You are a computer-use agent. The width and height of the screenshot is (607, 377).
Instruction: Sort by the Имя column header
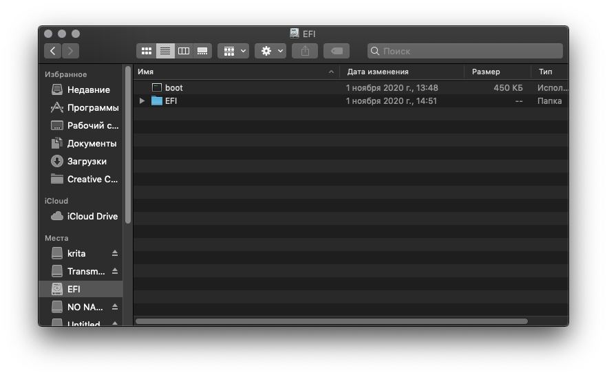[x=237, y=72]
